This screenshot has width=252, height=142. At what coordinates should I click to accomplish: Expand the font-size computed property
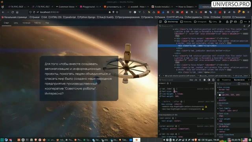point(218,114)
